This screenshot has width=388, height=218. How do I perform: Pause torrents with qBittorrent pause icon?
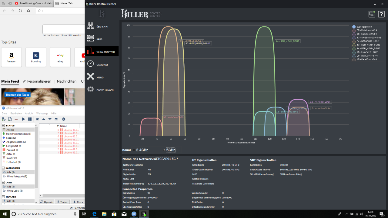(30, 119)
